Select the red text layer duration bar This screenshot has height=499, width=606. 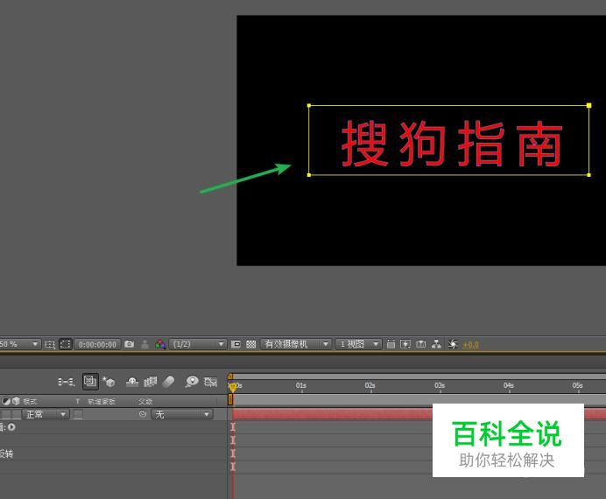coord(333,414)
